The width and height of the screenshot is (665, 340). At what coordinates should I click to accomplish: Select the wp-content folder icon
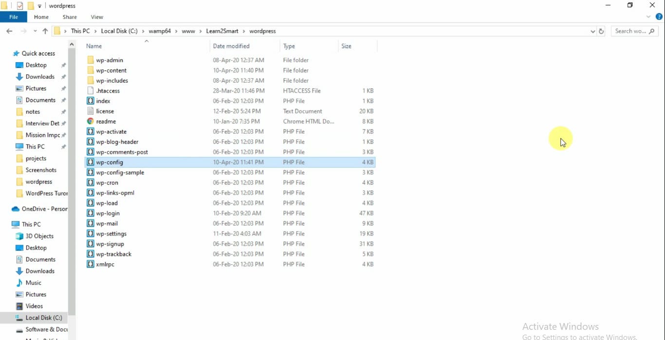90,71
